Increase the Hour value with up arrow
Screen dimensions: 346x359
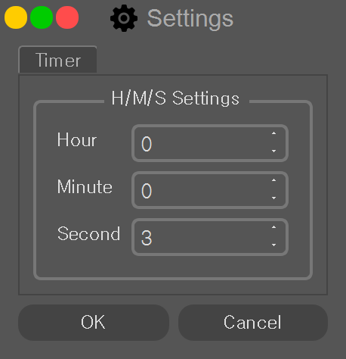coord(273,133)
